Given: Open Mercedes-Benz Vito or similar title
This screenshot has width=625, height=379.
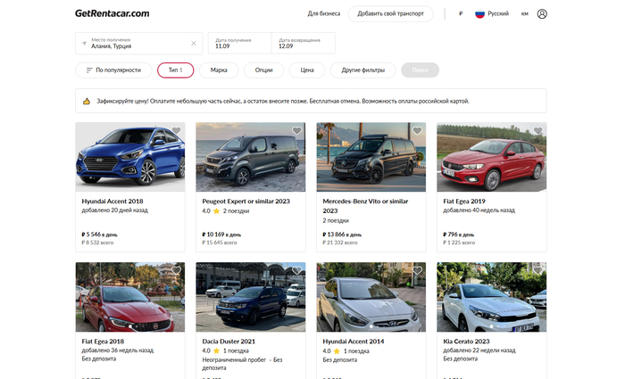Looking at the screenshot, I should click(365, 206).
